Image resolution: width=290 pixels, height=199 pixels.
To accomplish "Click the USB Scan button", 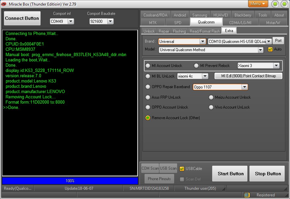I will 168,168.
